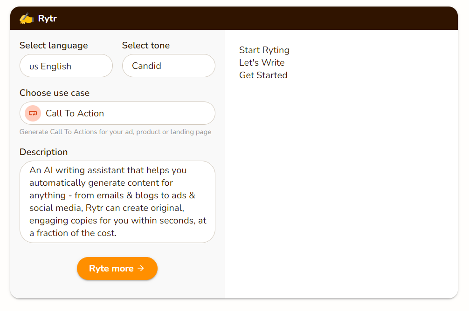This screenshot has height=311, width=469.
Task: Open the Select tone dropdown showing Candid
Action: [x=169, y=66]
